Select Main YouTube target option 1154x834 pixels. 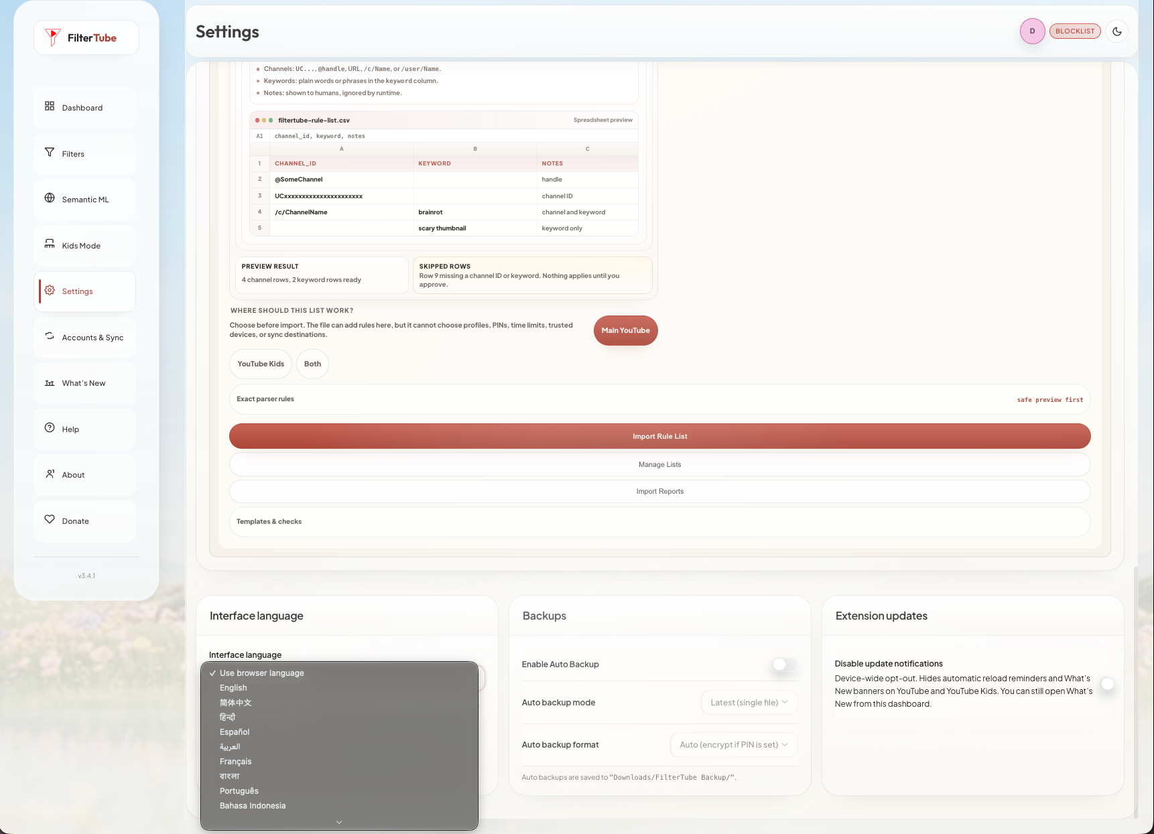click(625, 331)
